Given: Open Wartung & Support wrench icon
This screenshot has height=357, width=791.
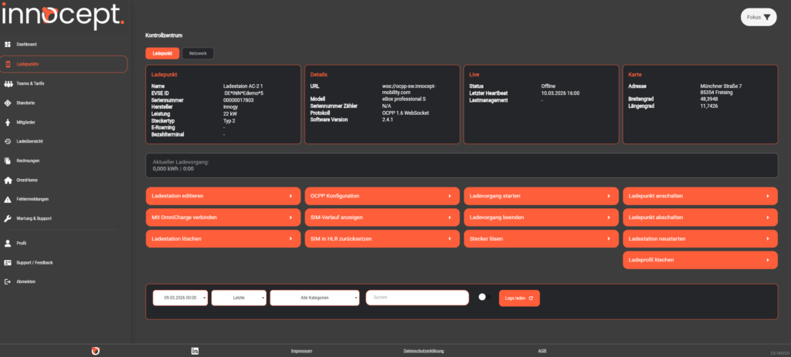Looking at the screenshot, I should point(8,218).
